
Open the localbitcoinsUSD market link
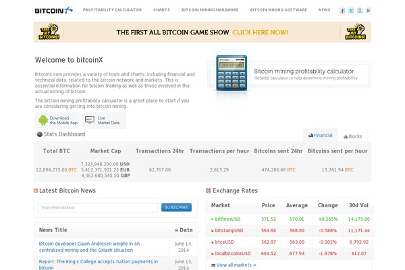(233, 254)
